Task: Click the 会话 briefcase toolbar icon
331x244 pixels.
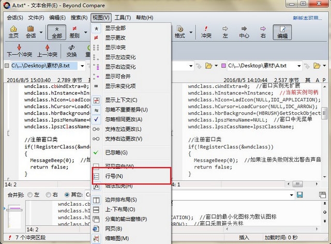Action: point(31,32)
